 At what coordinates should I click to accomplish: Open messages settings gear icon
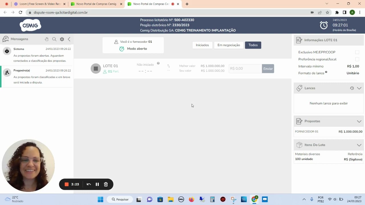62,39
